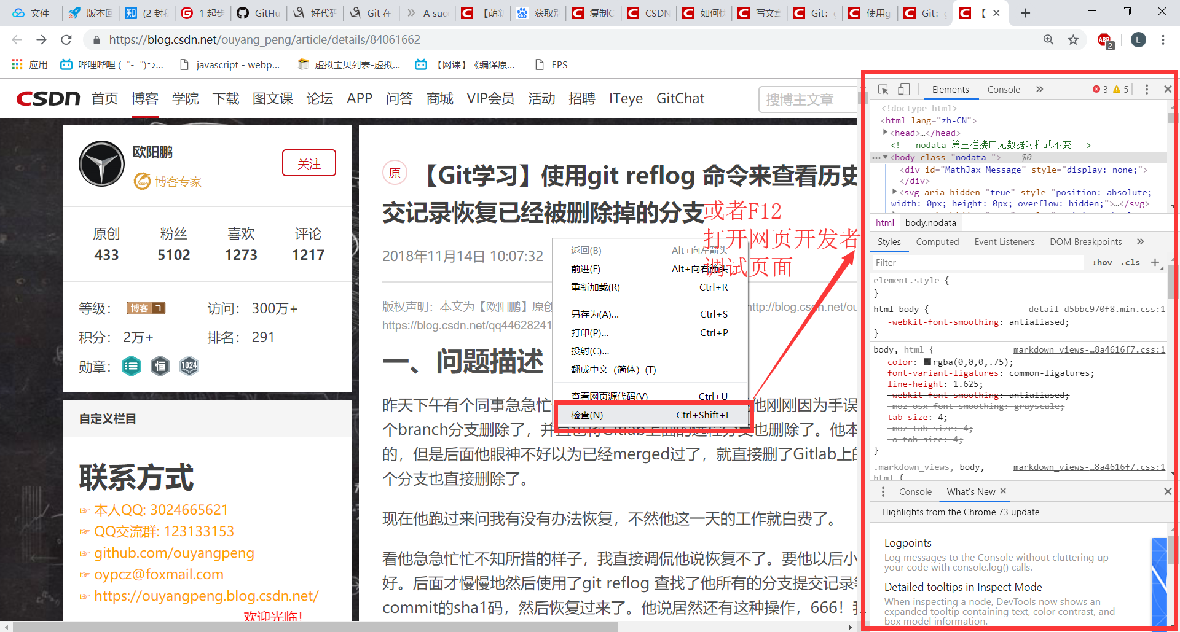The height and width of the screenshot is (632, 1180).
Task: Show more Styles pane tabs via double chevron
Action: (1140, 241)
